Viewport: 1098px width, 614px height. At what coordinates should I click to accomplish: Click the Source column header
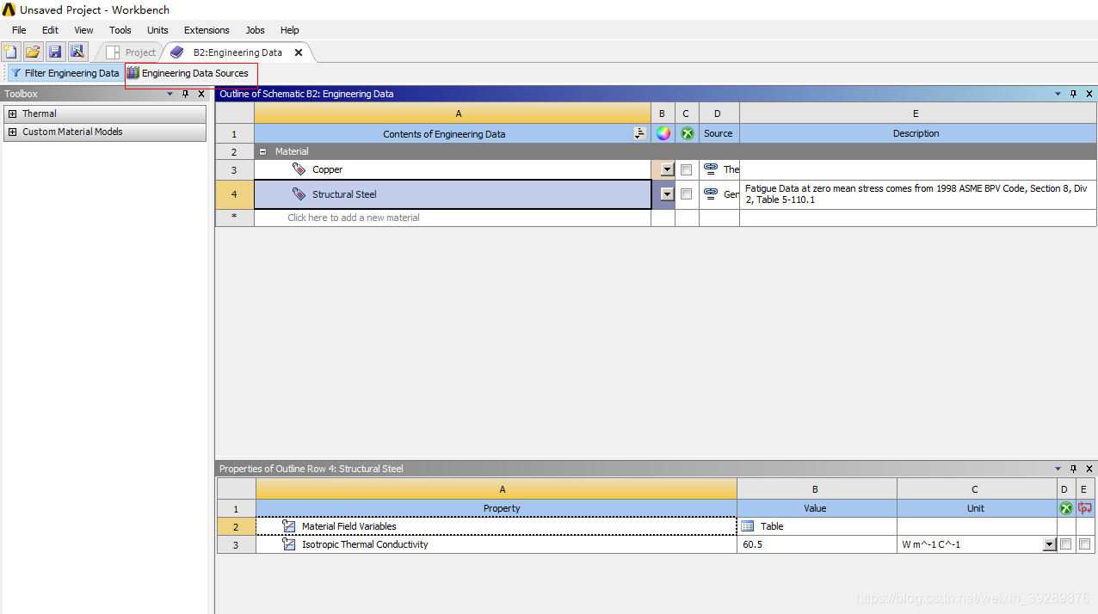[719, 133]
